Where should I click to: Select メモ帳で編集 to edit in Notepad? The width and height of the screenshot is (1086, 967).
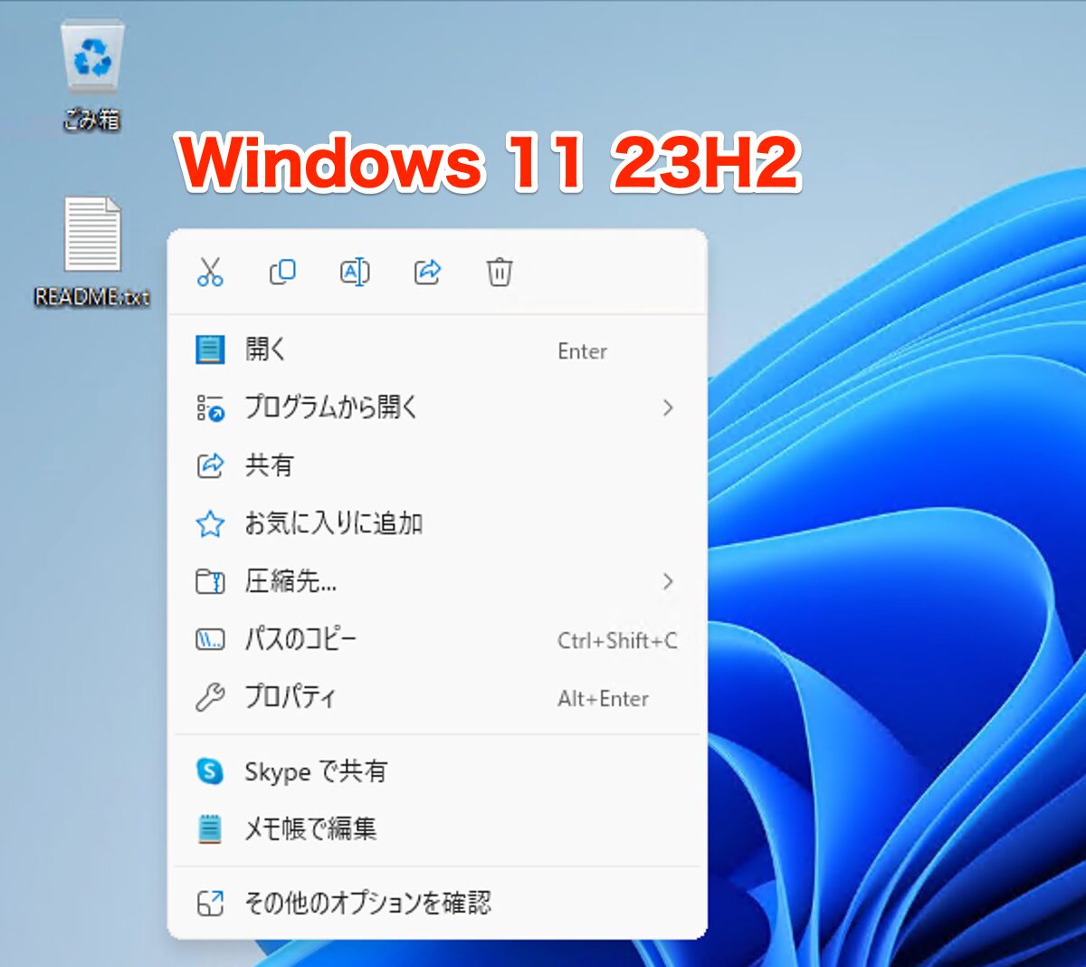(x=308, y=828)
